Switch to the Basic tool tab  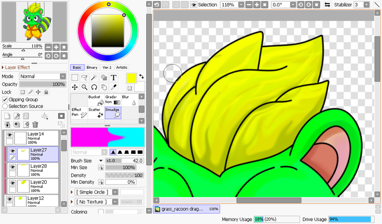(x=77, y=68)
